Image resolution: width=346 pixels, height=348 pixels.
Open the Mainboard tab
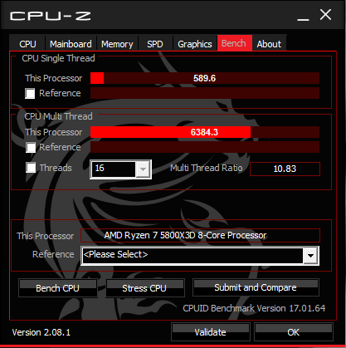click(71, 44)
